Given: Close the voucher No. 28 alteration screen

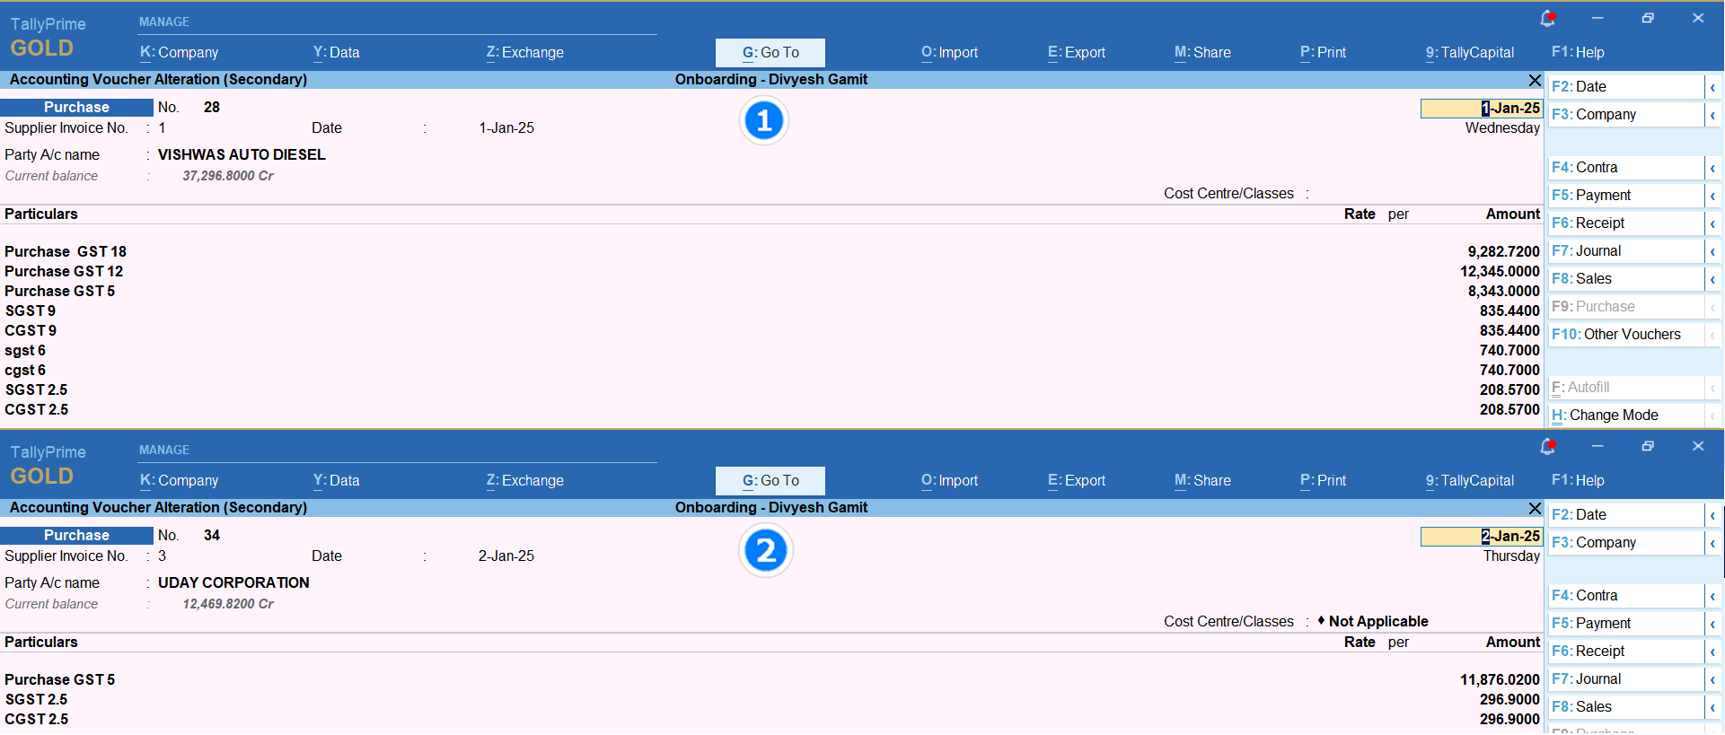Looking at the screenshot, I should coord(1535,80).
